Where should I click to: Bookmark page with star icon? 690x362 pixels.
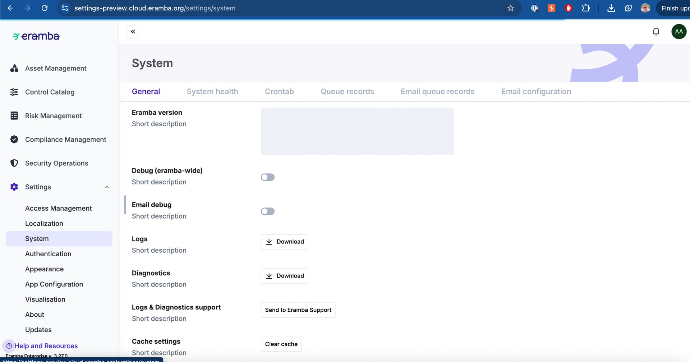coord(511,8)
